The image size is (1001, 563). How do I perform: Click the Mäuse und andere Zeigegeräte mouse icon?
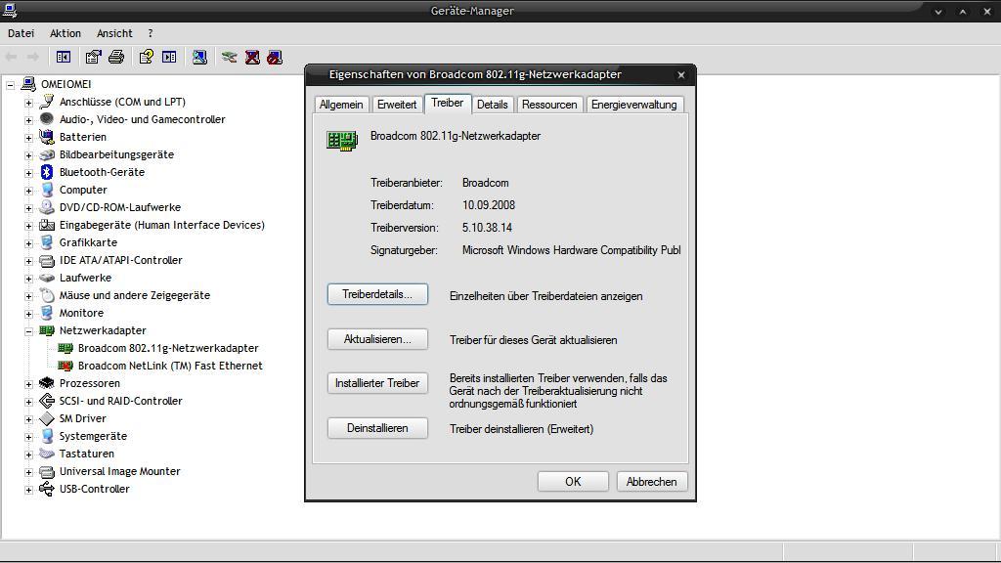click(x=47, y=295)
